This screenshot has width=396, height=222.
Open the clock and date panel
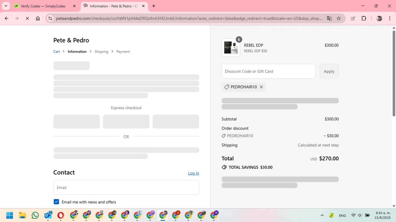[x=383, y=215]
